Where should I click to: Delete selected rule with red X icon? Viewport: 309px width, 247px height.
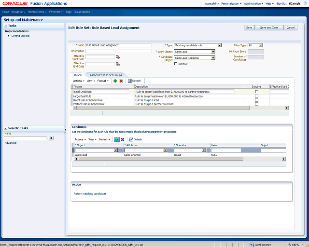[x=121, y=81]
